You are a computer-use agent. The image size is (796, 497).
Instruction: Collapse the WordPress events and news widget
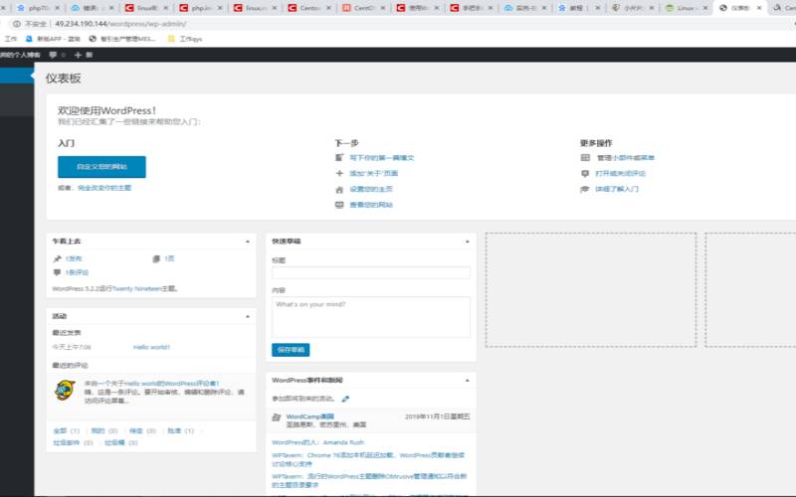click(468, 381)
